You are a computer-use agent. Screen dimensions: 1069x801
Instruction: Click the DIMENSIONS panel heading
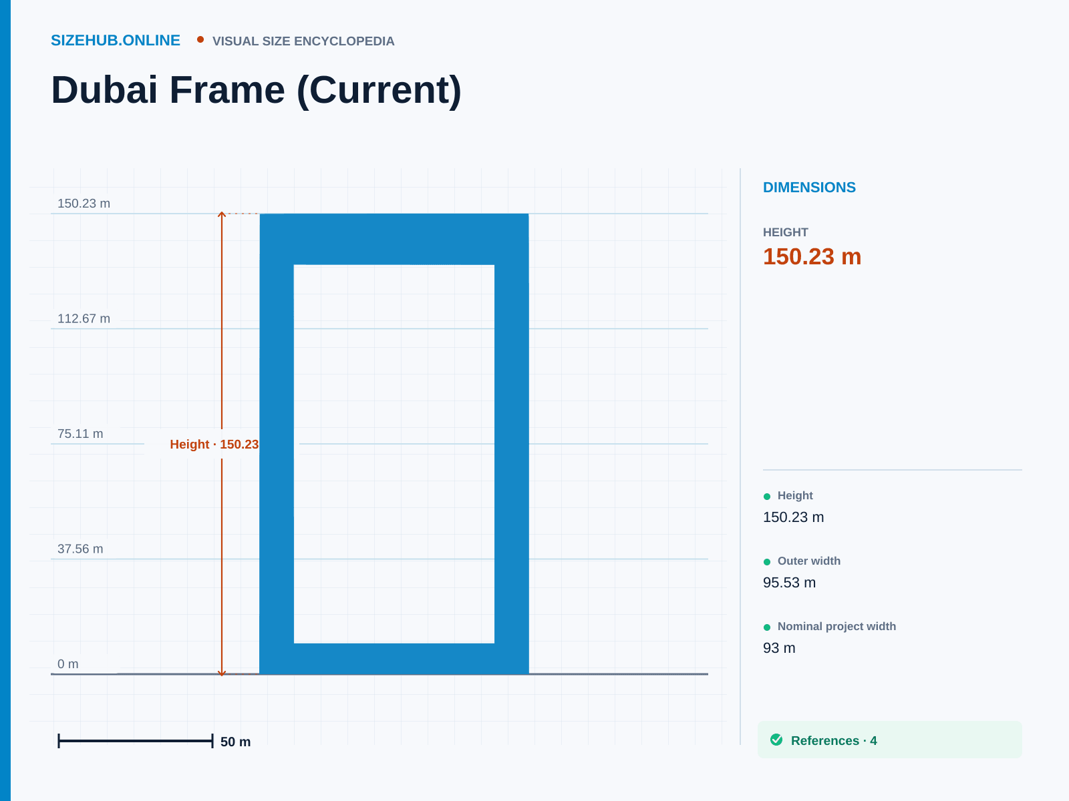pyautogui.click(x=809, y=188)
